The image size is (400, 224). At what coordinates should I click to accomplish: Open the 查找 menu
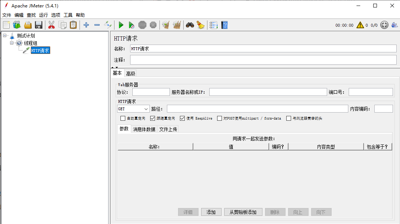coord(31,15)
